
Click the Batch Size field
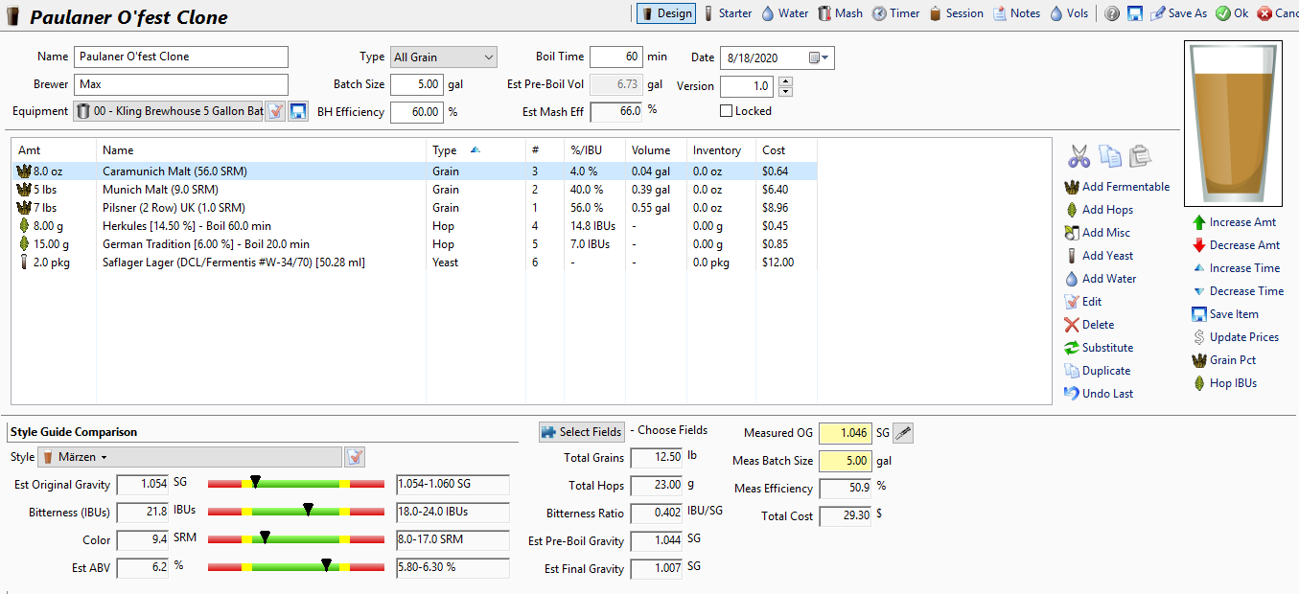click(x=417, y=84)
